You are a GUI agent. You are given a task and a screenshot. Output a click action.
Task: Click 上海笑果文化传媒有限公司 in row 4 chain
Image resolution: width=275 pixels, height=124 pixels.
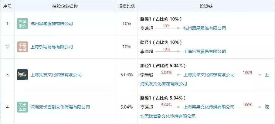coord(209,107)
